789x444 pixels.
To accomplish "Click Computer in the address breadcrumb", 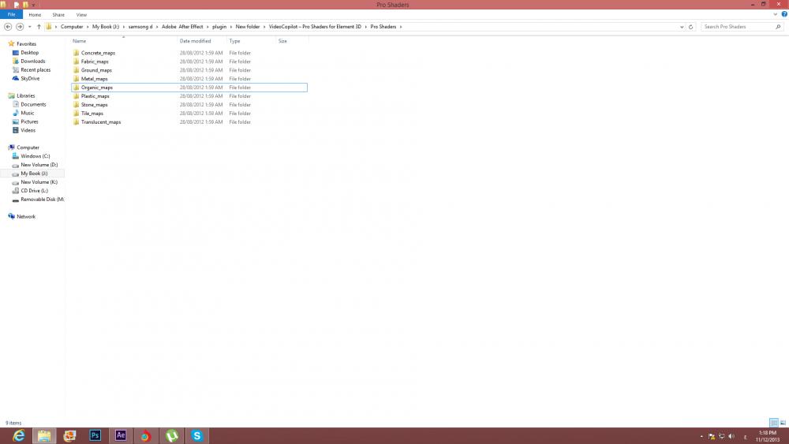I will [x=72, y=27].
